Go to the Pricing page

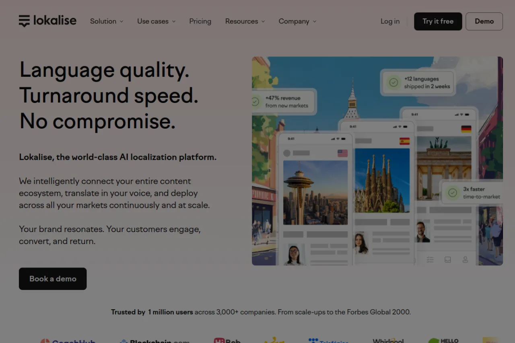200,21
